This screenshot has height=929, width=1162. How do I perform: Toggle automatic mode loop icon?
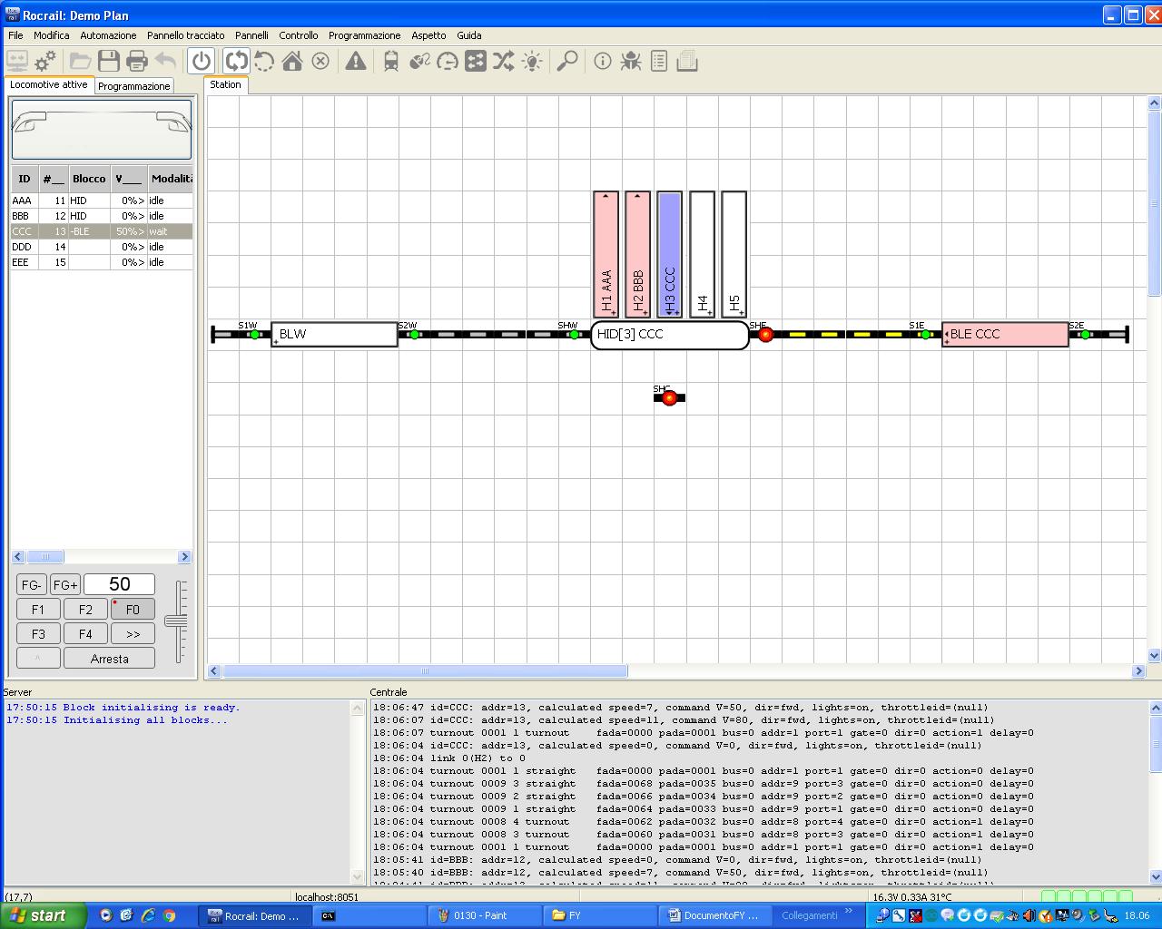pyautogui.click(x=236, y=61)
